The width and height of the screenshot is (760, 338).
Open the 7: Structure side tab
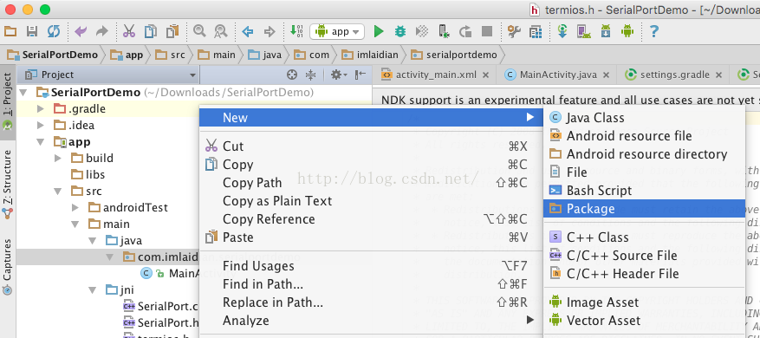coord(7,185)
